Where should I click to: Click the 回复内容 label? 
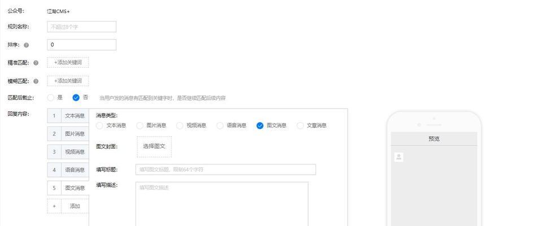[19, 114]
